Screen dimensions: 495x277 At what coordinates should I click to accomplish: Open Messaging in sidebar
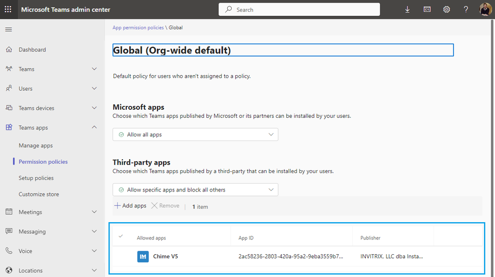tap(32, 231)
